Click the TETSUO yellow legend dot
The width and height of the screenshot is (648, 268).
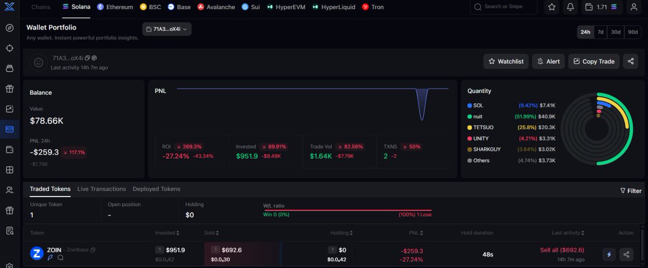coord(470,128)
